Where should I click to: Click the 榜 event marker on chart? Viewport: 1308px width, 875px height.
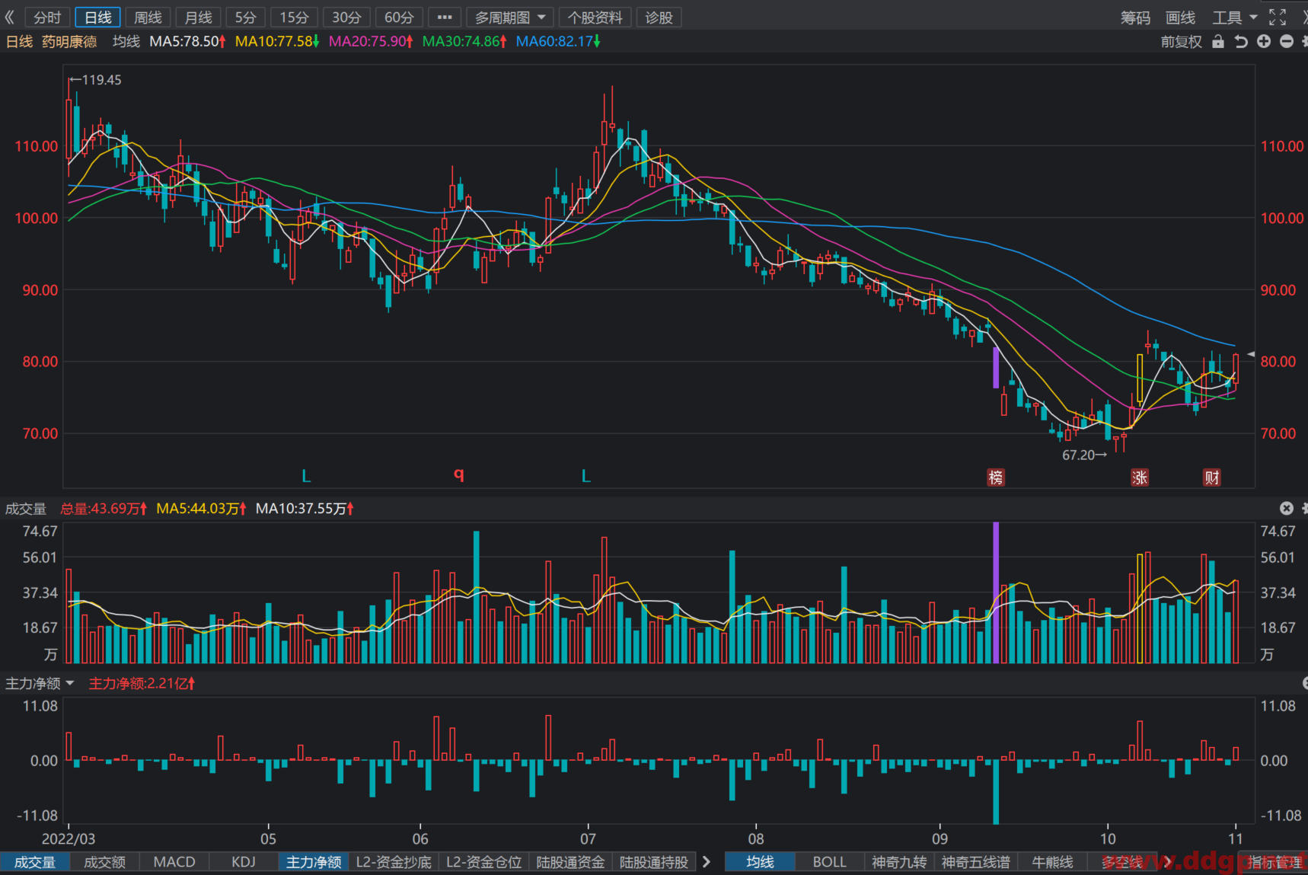996,477
